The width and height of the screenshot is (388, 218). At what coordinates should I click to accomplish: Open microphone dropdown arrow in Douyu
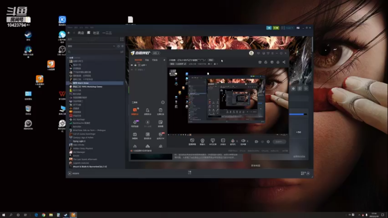237,141
